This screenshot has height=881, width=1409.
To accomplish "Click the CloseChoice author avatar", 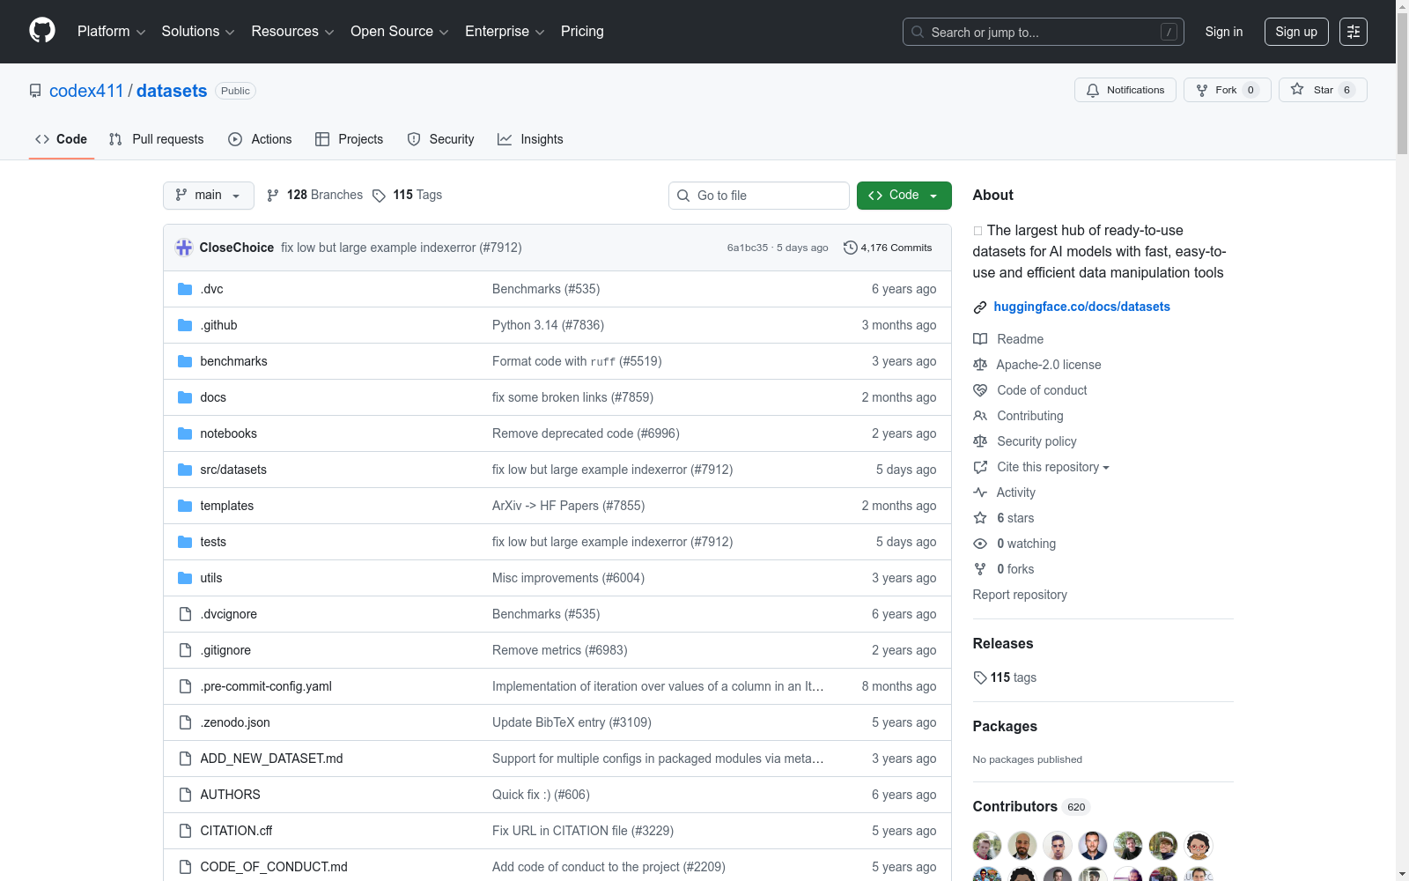I will (184, 248).
